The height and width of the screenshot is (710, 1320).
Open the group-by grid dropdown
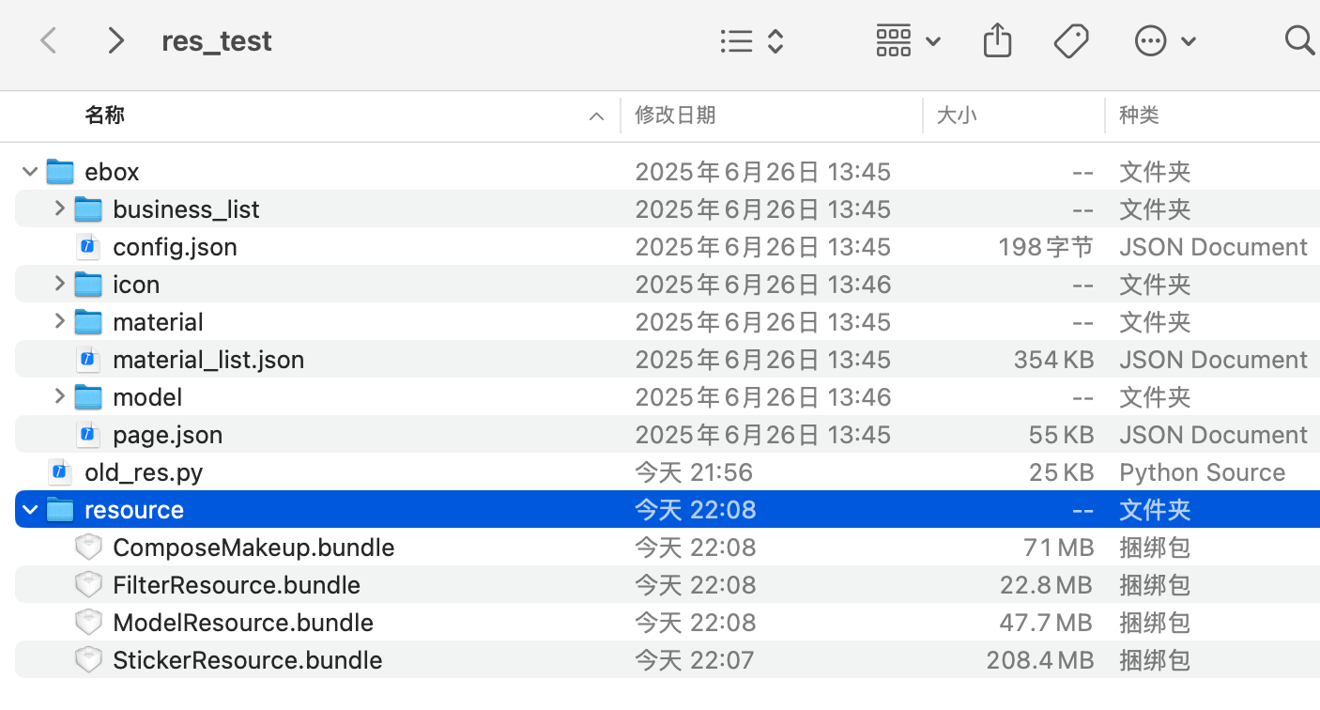907,40
